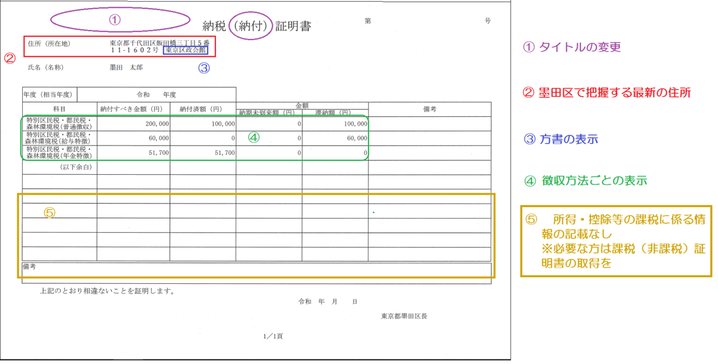Click the 納期未到来額（円）header

pyautogui.click(x=267, y=112)
